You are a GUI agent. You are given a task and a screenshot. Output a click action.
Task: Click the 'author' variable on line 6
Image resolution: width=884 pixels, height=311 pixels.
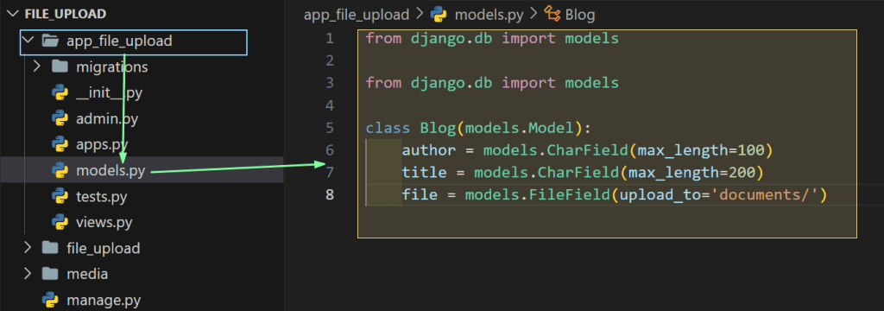428,150
